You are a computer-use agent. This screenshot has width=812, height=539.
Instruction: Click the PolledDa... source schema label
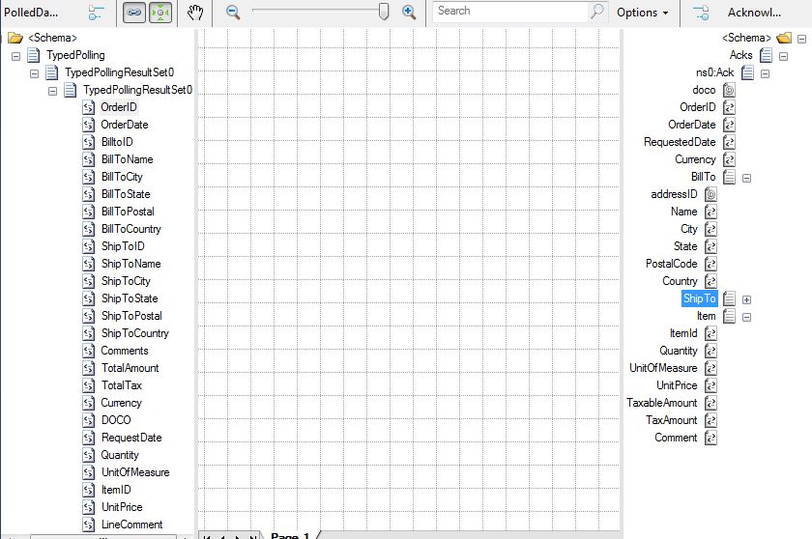31,13
